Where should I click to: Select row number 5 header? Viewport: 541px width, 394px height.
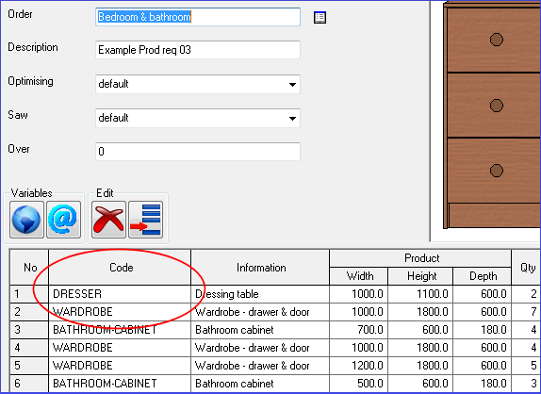tap(29, 366)
